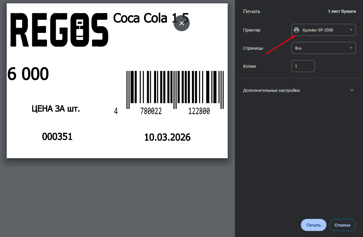
Task: Open the printer dropdown arrow
Action: point(351,30)
